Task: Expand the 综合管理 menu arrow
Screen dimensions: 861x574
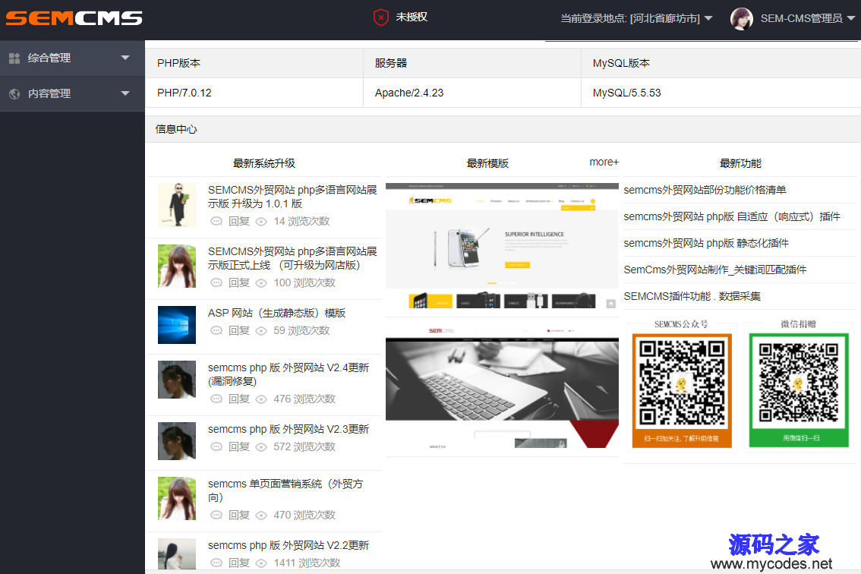Action: point(125,58)
